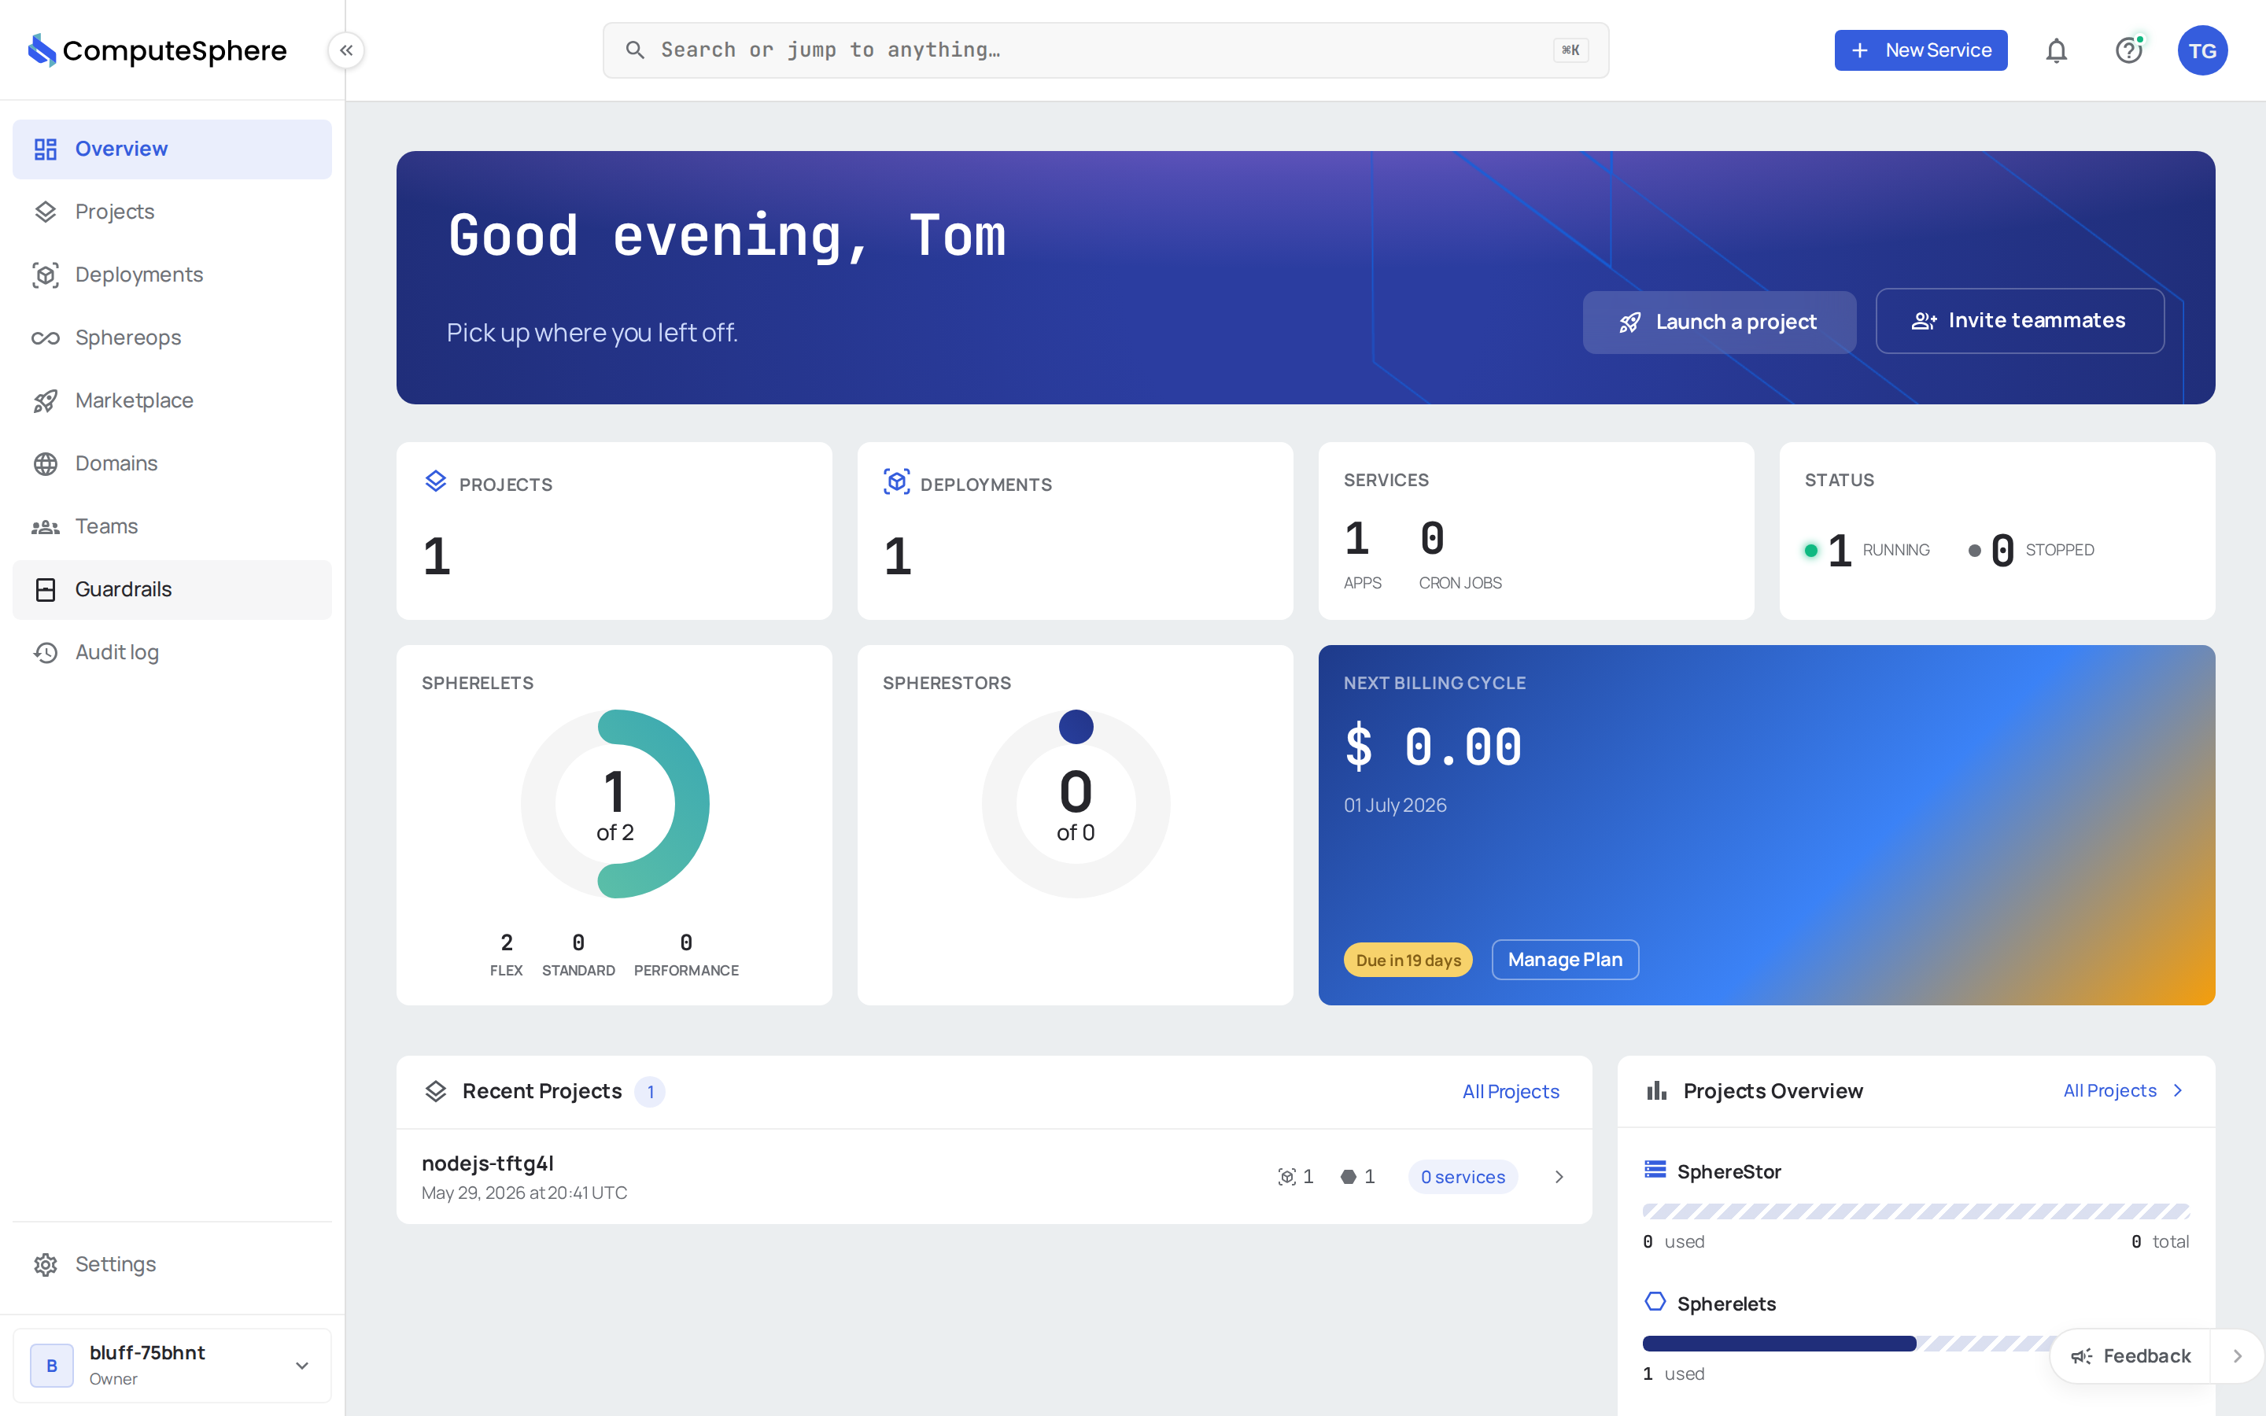Click the Domains globe icon
The height and width of the screenshot is (1416, 2266).
pyautogui.click(x=46, y=463)
